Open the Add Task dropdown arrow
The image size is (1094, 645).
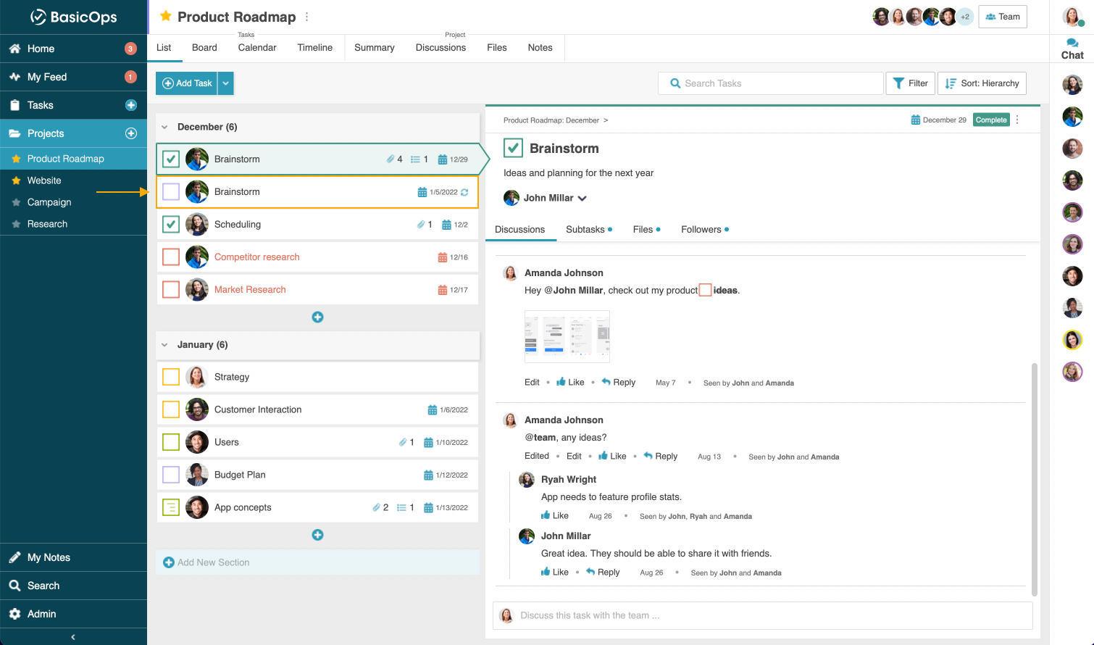coord(226,83)
